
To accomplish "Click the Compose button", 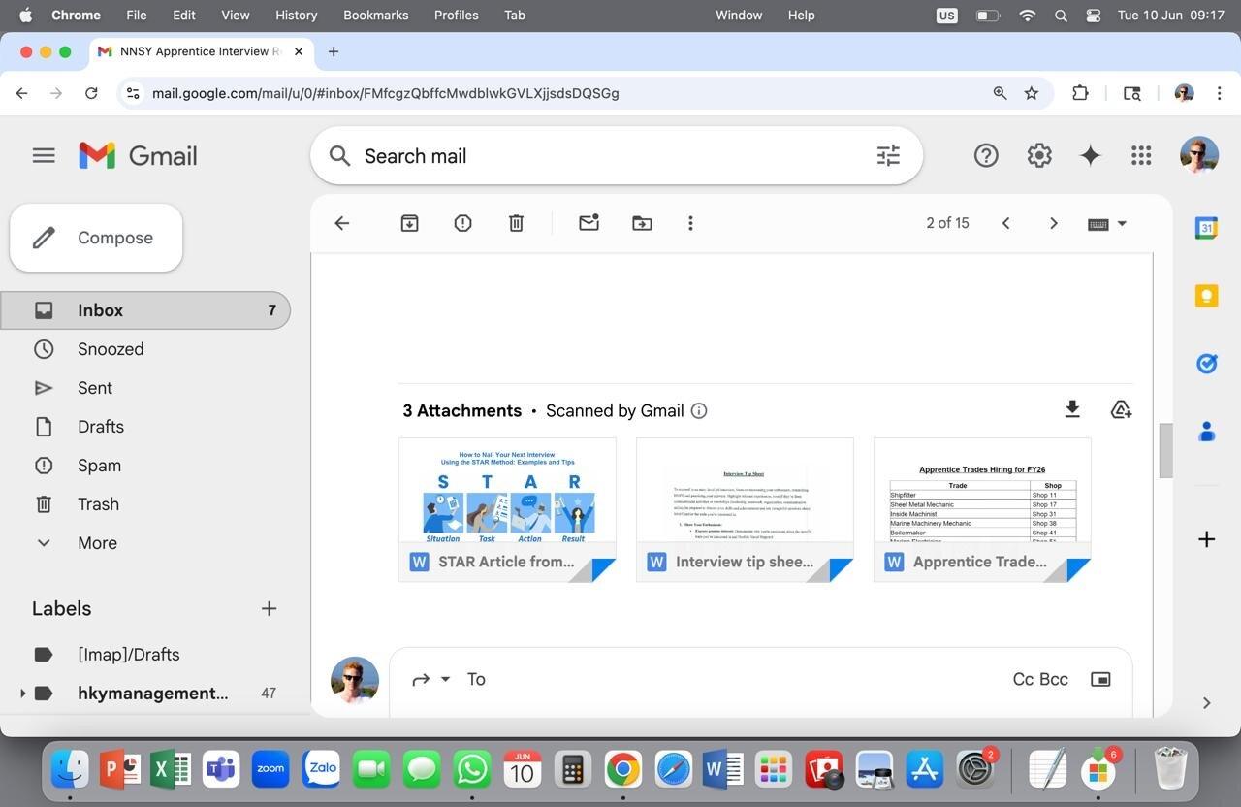I will (96, 238).
